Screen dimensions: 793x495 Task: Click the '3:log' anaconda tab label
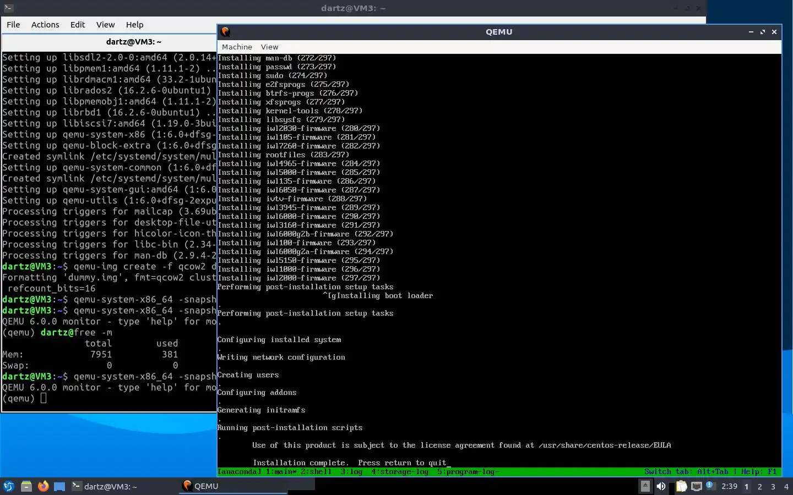pyautogui.click(x=351, y=472)
